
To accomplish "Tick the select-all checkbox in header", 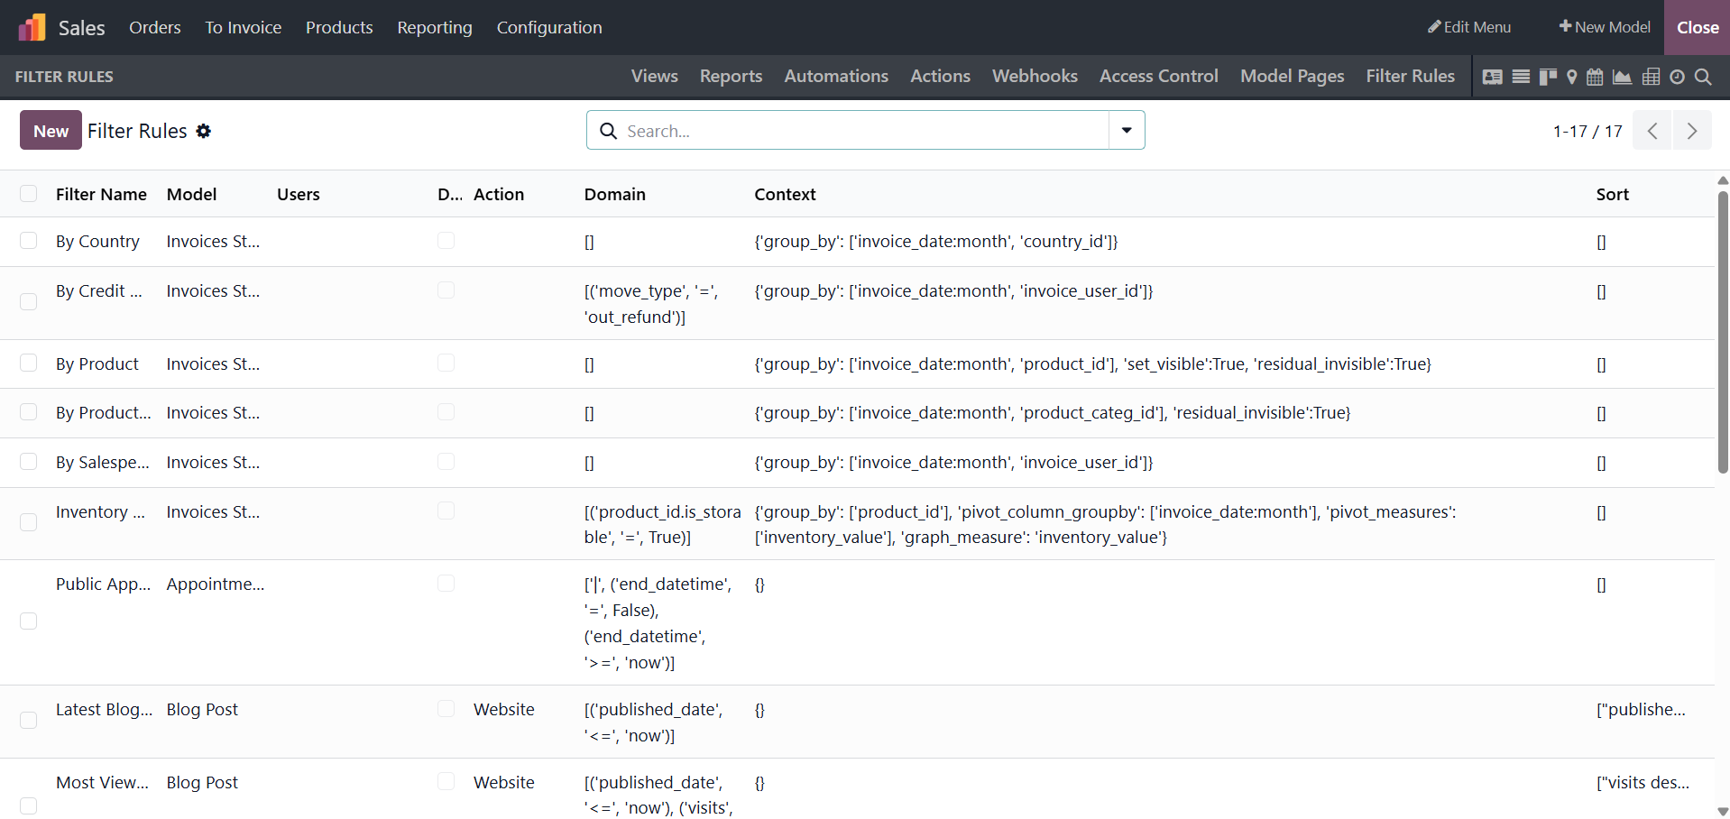I will [29, 194].
